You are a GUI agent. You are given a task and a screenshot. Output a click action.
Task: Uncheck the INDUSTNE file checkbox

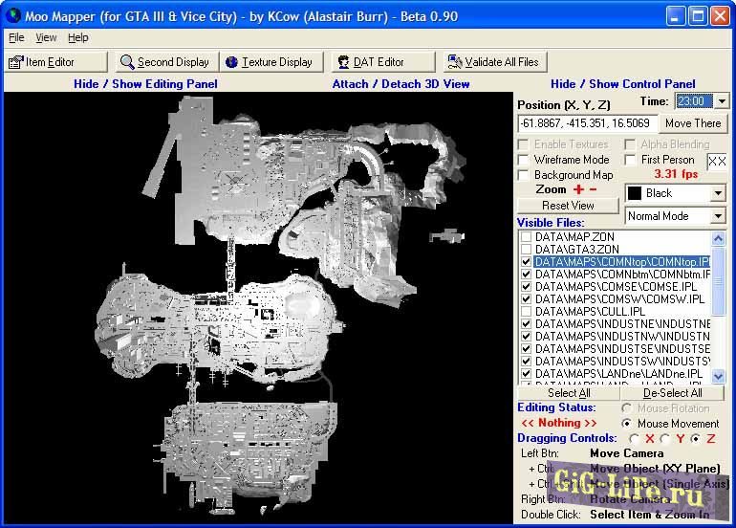(x=526, y=323)
